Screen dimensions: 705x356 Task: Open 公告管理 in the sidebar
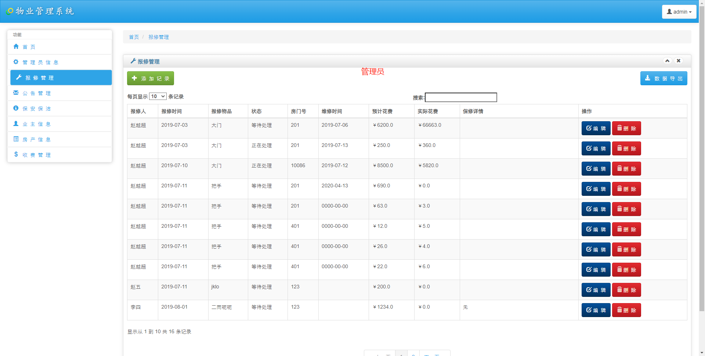coord(60,93)
